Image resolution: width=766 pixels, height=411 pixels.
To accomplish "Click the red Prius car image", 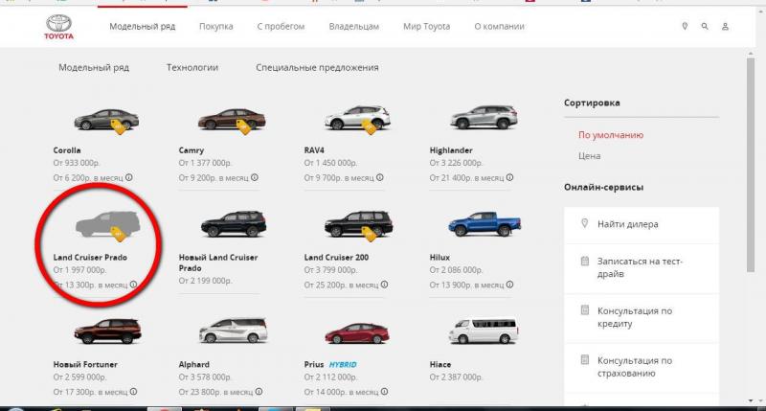I will tap(357, 332).
